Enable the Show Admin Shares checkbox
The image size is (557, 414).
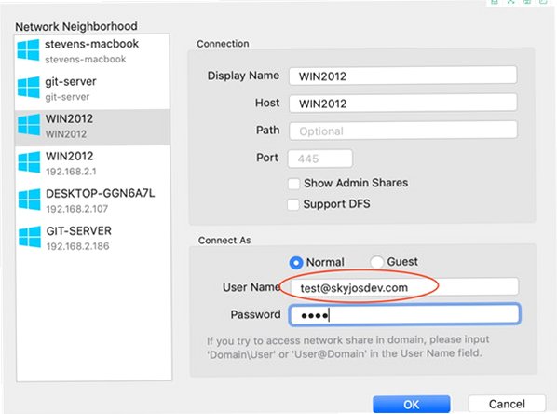tap(293, 184)
